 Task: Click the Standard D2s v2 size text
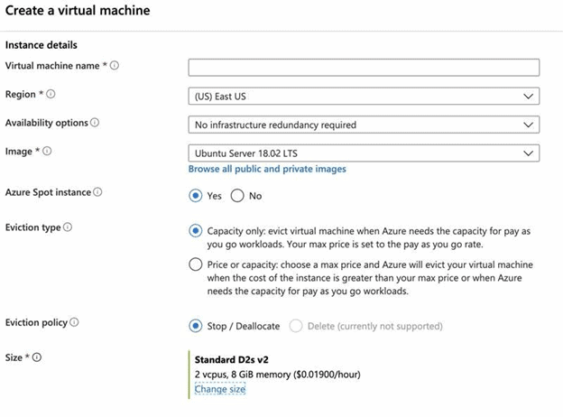[232, 359]
